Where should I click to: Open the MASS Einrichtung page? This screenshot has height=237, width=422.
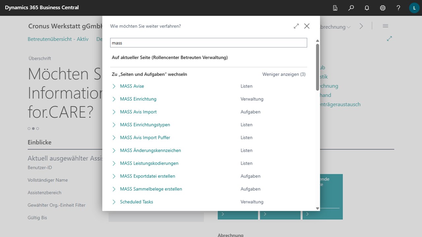point(138,99)
